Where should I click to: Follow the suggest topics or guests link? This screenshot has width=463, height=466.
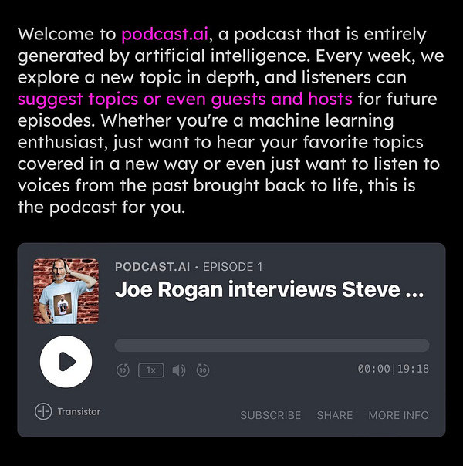(x=185, y=99)
